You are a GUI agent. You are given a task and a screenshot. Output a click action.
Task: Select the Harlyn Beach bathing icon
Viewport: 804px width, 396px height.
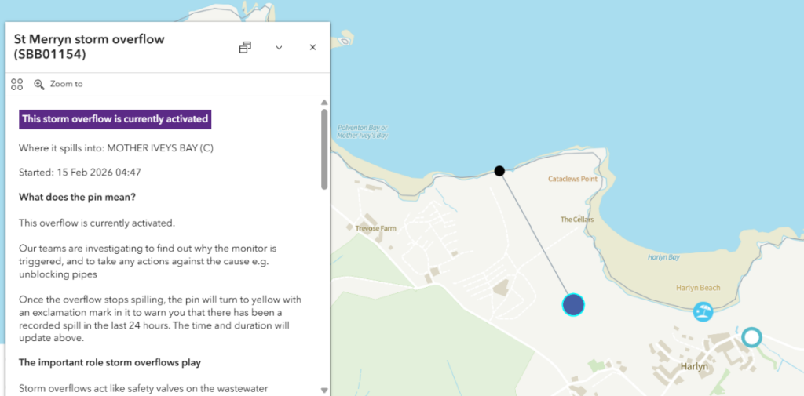pos(703,312)
